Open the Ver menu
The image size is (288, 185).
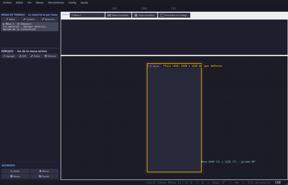[x=29, y=3]
